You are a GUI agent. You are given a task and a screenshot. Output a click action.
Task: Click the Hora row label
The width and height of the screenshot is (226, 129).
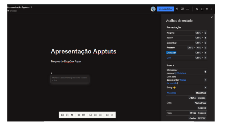[169, 113]
